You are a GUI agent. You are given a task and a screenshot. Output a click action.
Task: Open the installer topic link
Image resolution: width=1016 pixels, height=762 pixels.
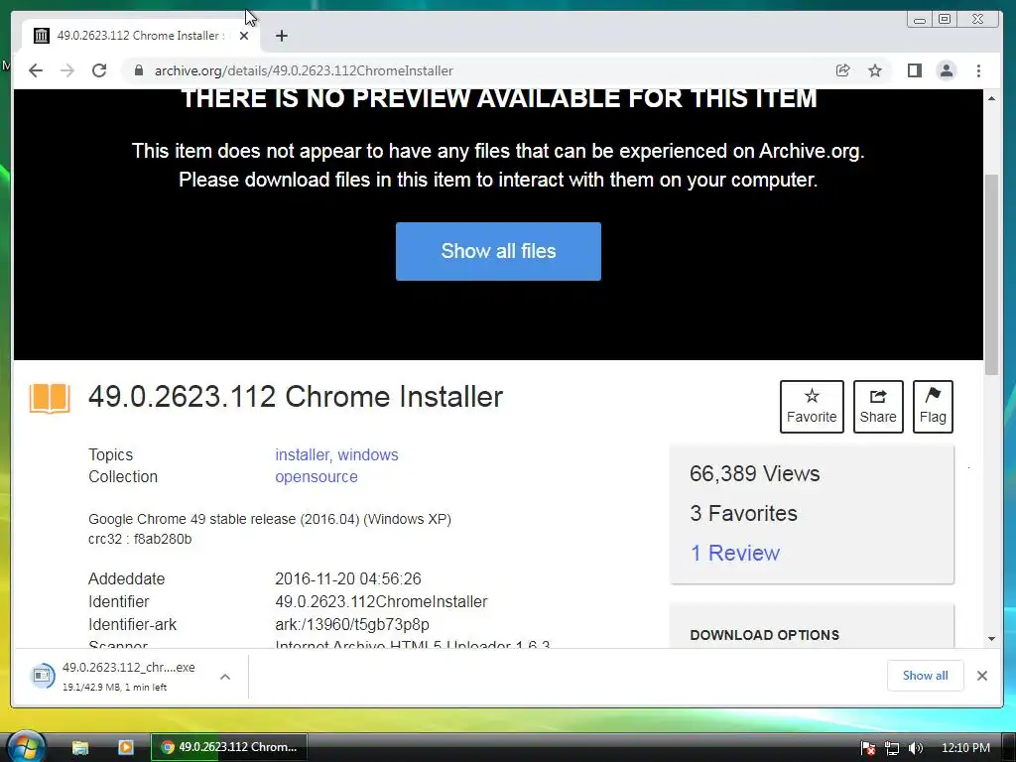coord(304,454)
